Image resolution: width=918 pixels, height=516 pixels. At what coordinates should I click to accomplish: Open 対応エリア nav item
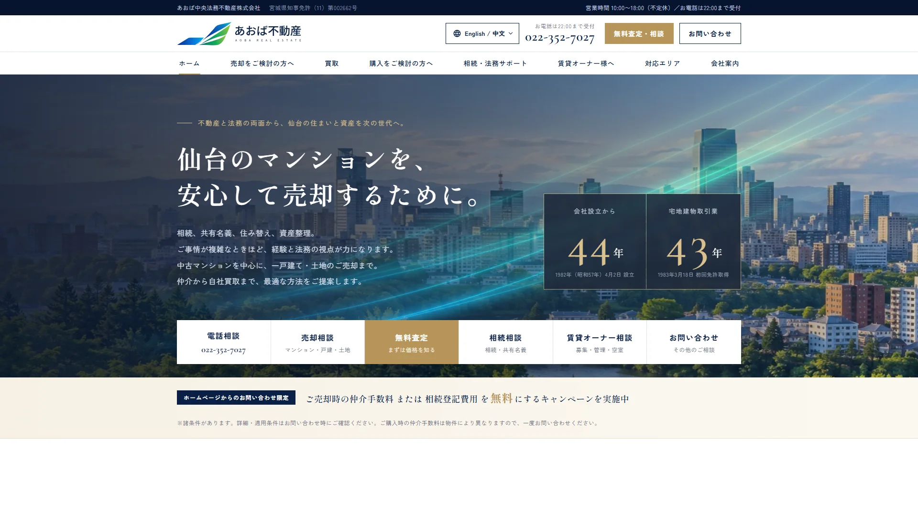662,63
